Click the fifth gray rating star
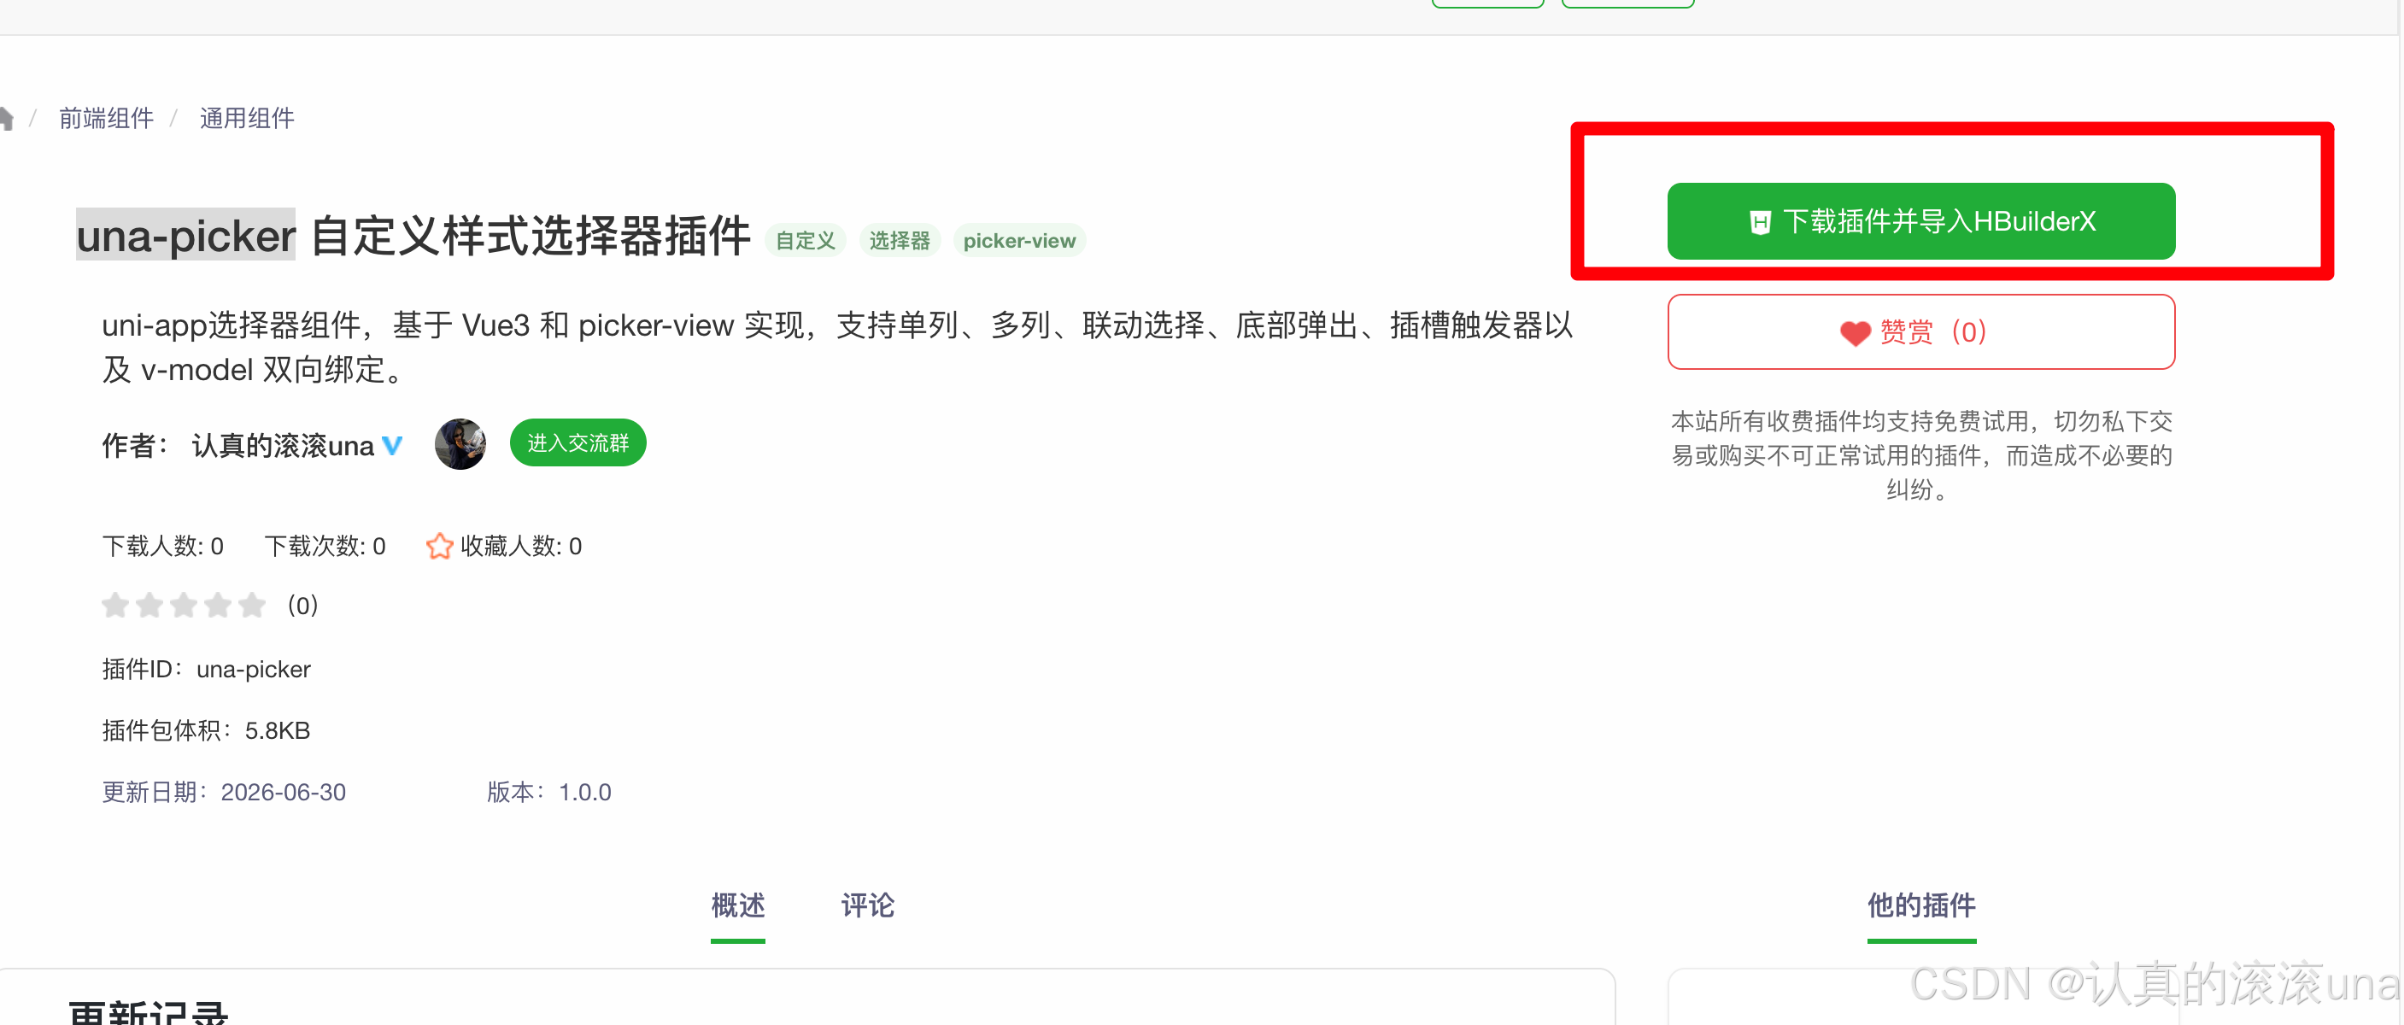The width and height of the screenshot is (2404, 1025). [252, 606]
